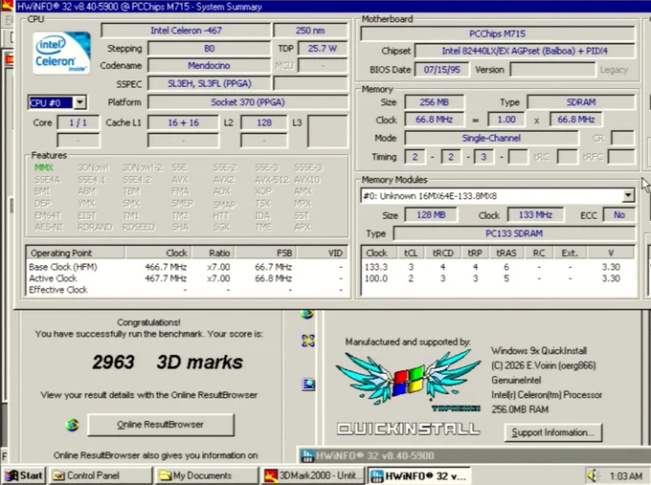Click the Active Clock row

(x=187, y=278)
